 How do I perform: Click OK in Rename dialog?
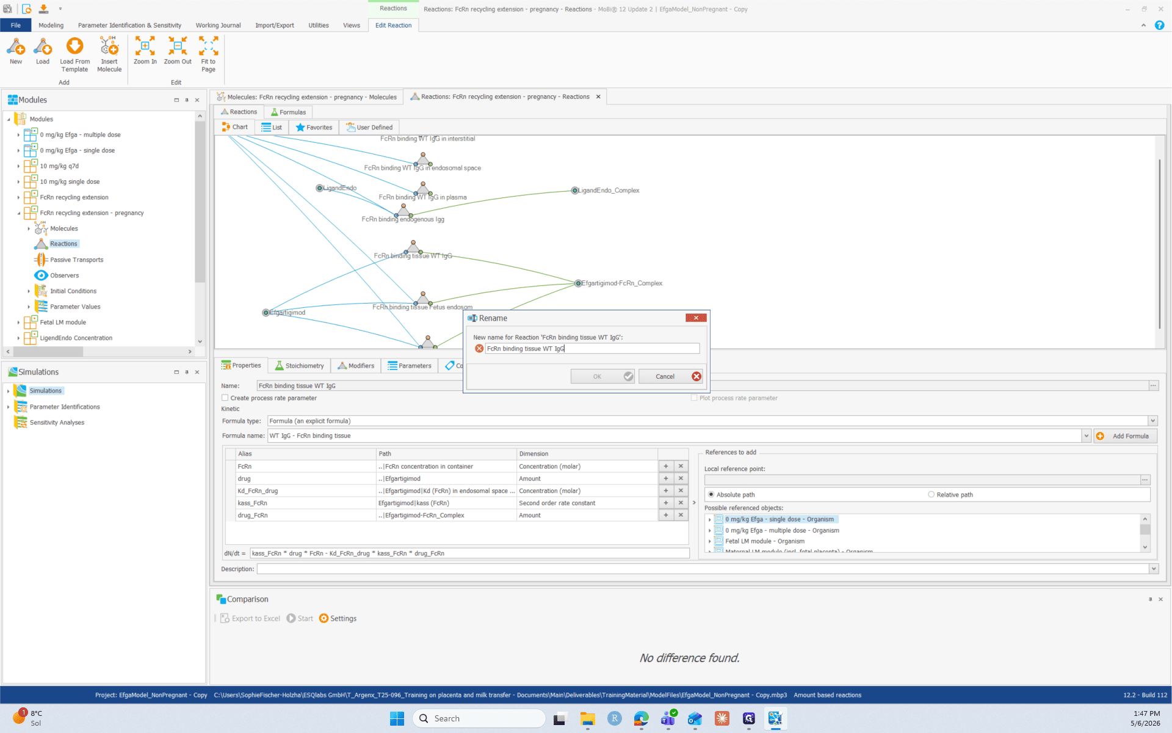tap(602, 376)
